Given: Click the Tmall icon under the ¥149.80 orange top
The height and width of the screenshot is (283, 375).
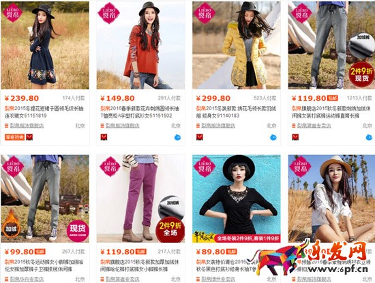Looking at the screenshot, I should pos(104,137).
